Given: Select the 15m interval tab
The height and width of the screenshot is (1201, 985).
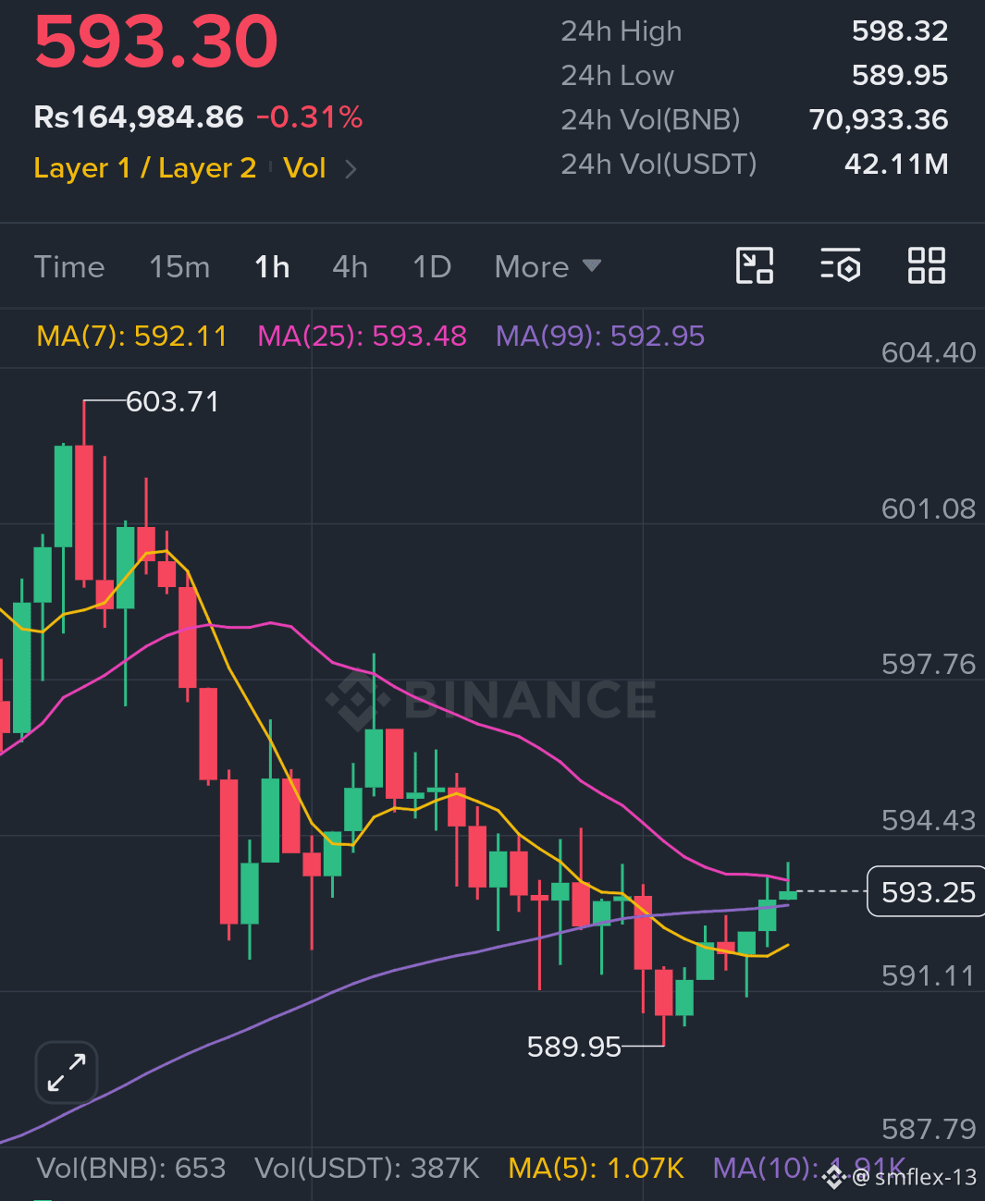Looking at the screenshot, I should (x=179, y=267).
